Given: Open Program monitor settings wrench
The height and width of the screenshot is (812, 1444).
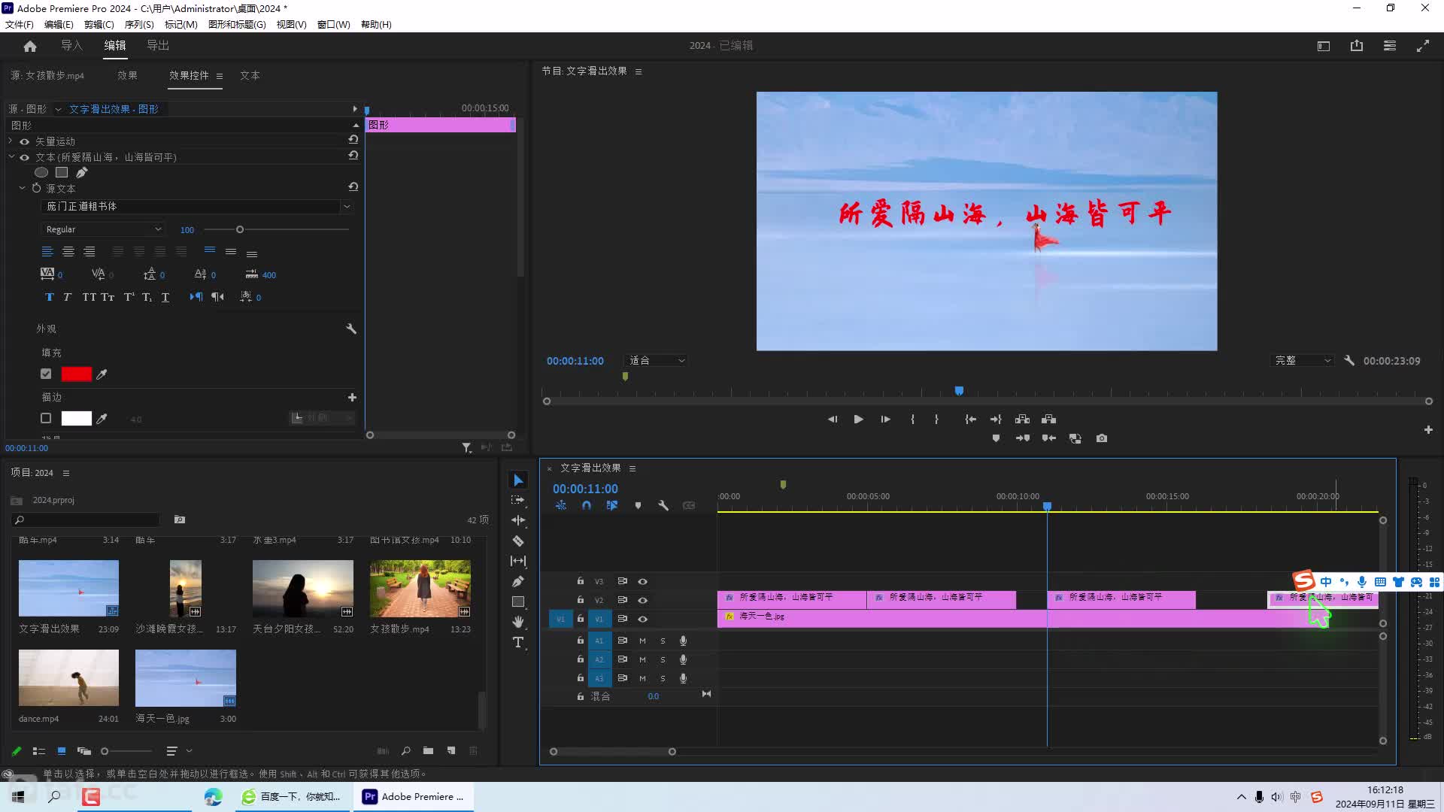Looking at the screenshot, I should [1349, 361].
